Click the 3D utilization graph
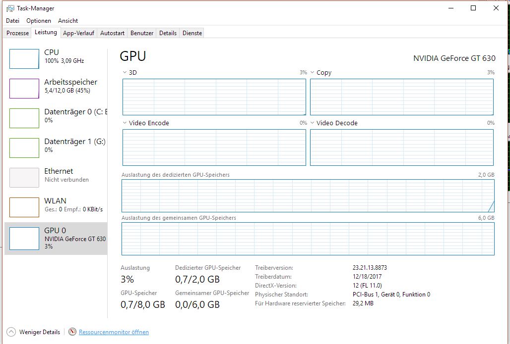 pos(214,97)
